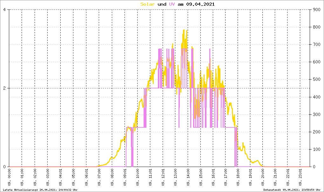Click time label '09. 21:00'

(x=275, y=177)
